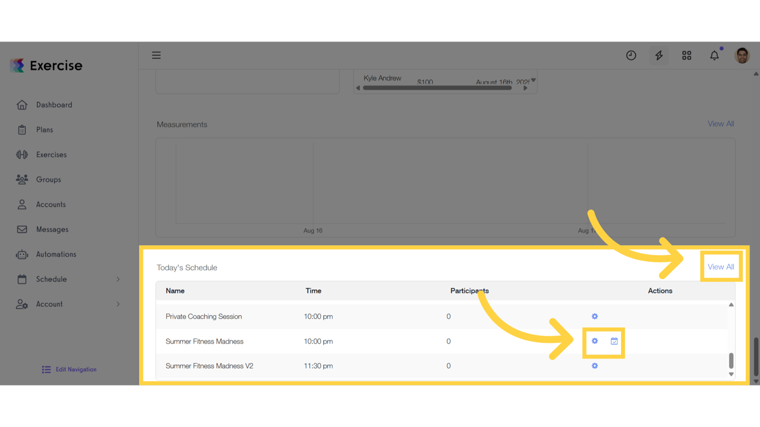Click the Messages envelope icon
760x427 pixels.
point(22,229)
